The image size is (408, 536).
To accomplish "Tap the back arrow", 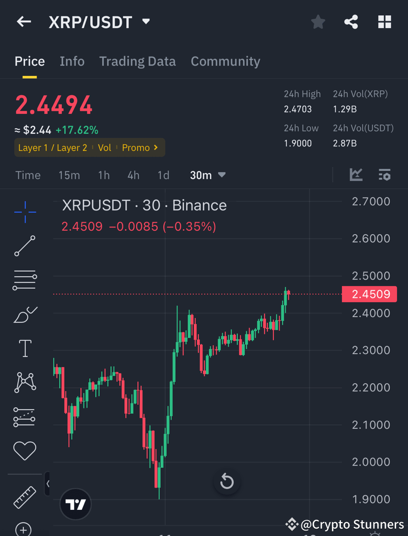I will tap(24, 22).
